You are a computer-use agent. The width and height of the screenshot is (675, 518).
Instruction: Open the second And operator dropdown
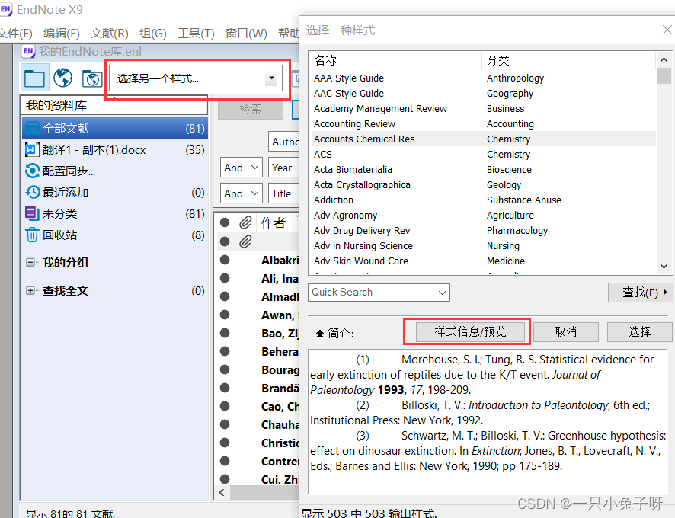241,193
